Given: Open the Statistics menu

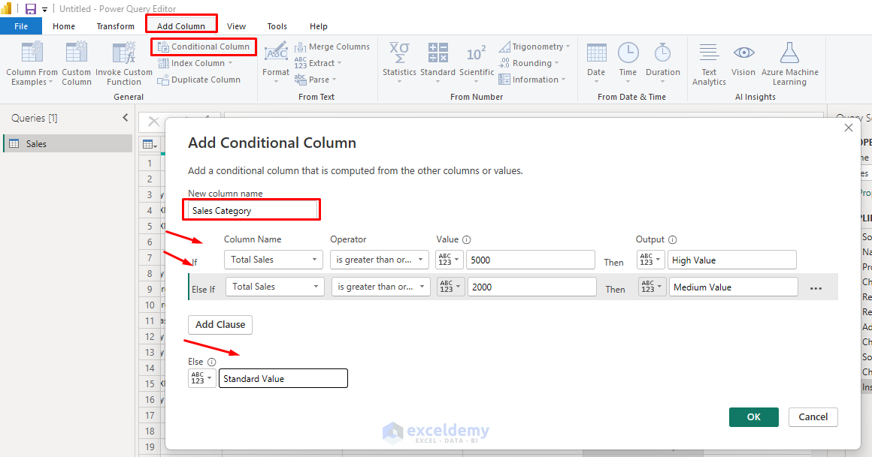Looking at the screenshot, I should 399,63.
